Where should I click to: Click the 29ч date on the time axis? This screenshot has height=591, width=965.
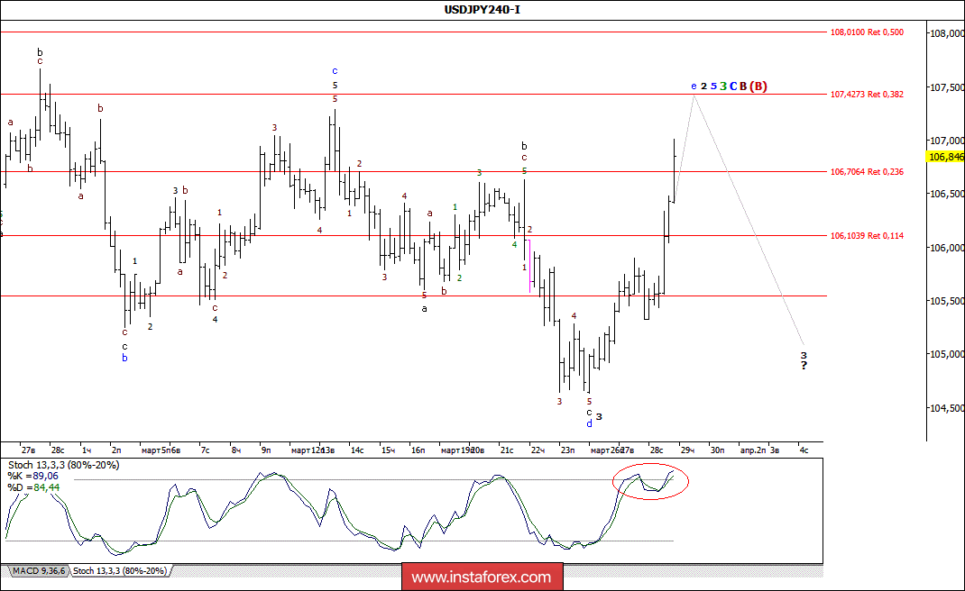pos(687,449)
